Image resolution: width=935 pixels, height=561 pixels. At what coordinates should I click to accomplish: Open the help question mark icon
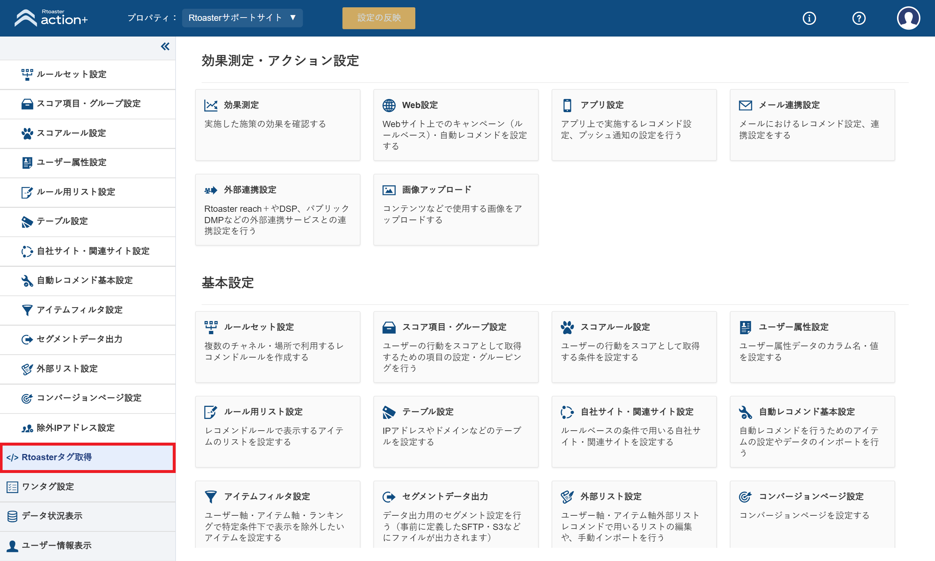[x=859, y=18]
